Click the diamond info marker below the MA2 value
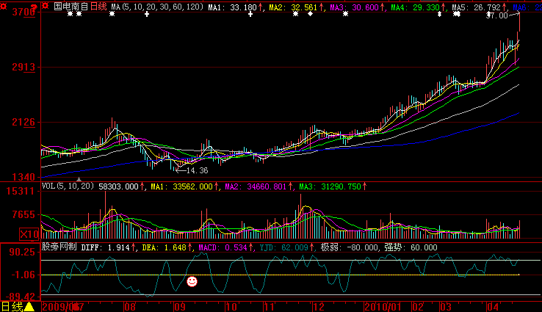Screen dimensions: 542x312 point(310,15)
